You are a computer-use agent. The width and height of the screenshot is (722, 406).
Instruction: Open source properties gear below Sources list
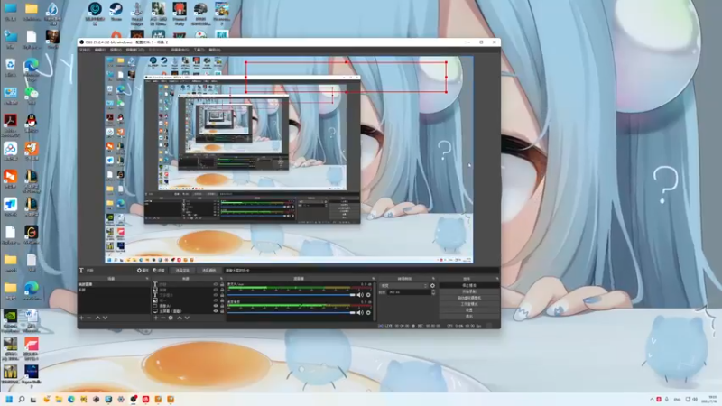point(171,318)
